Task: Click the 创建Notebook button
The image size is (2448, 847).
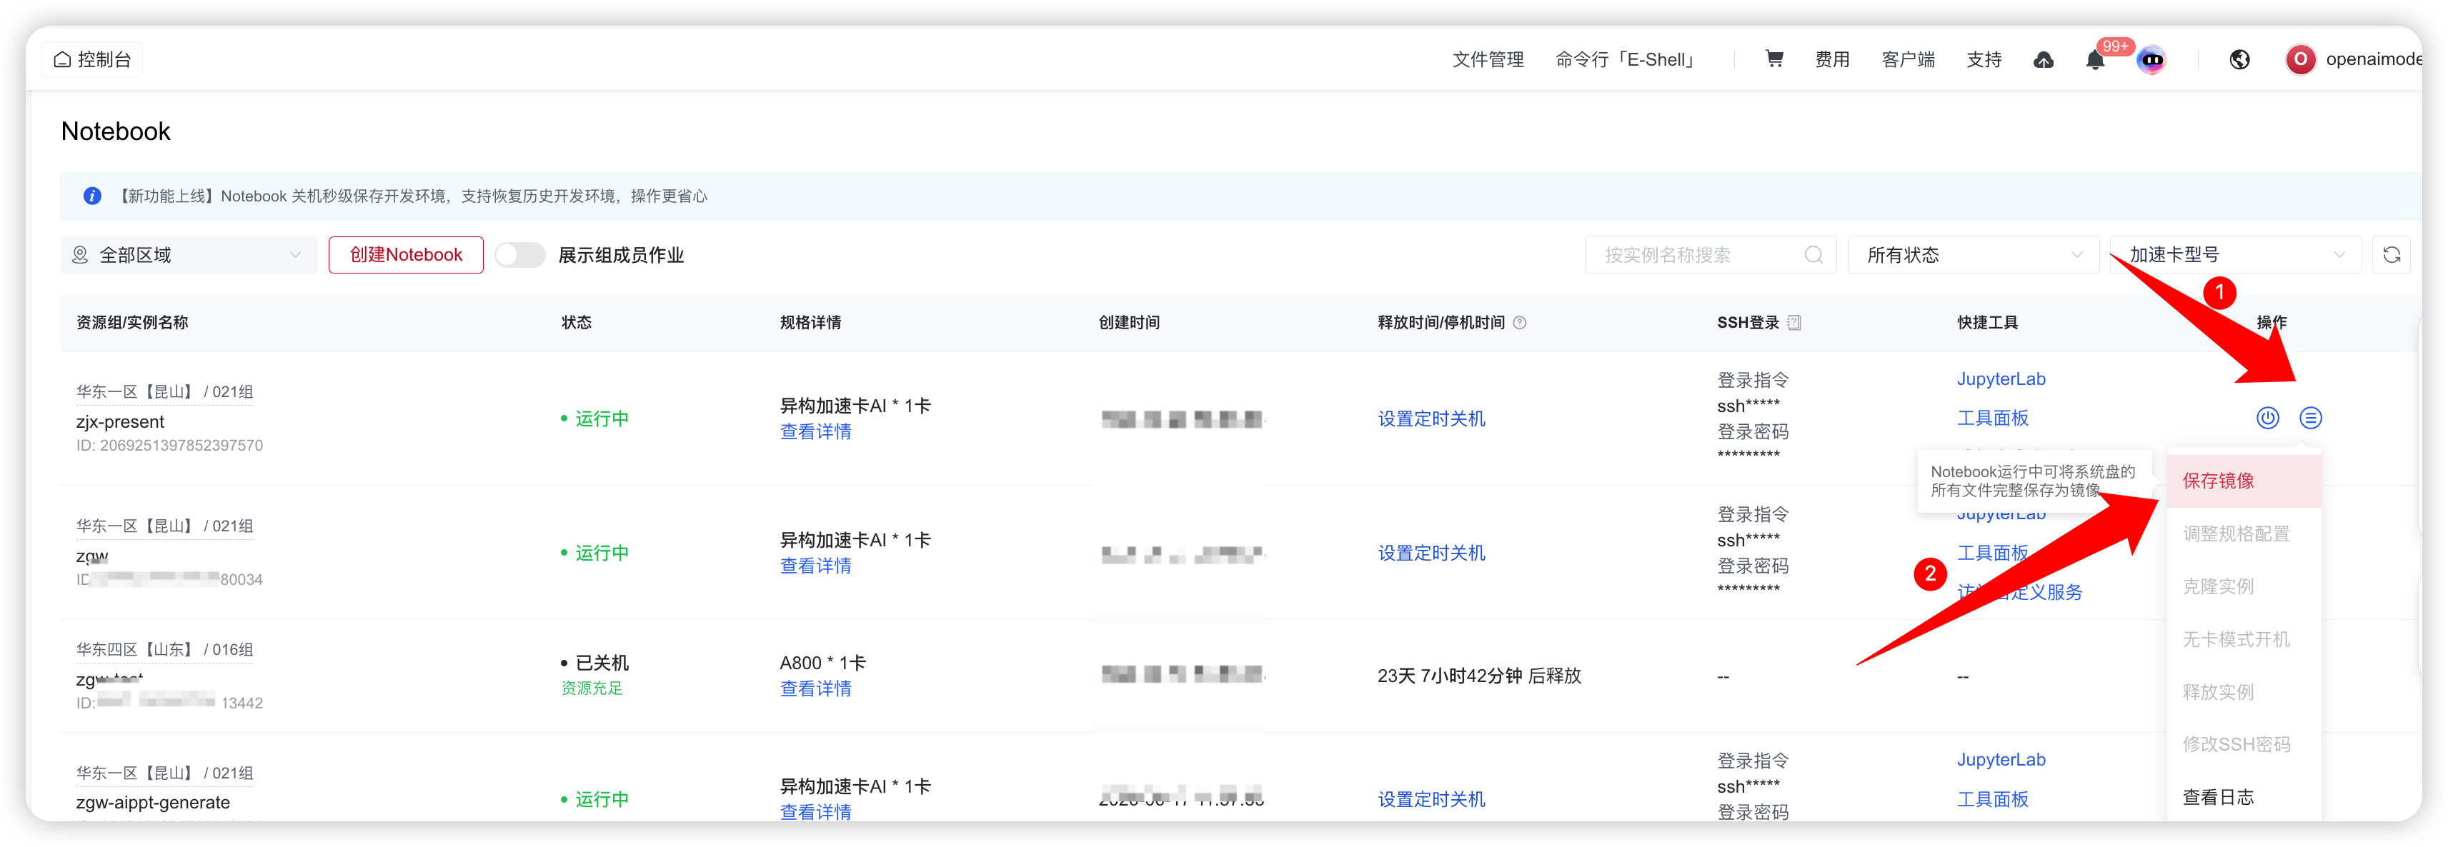Action: (406, 254)
